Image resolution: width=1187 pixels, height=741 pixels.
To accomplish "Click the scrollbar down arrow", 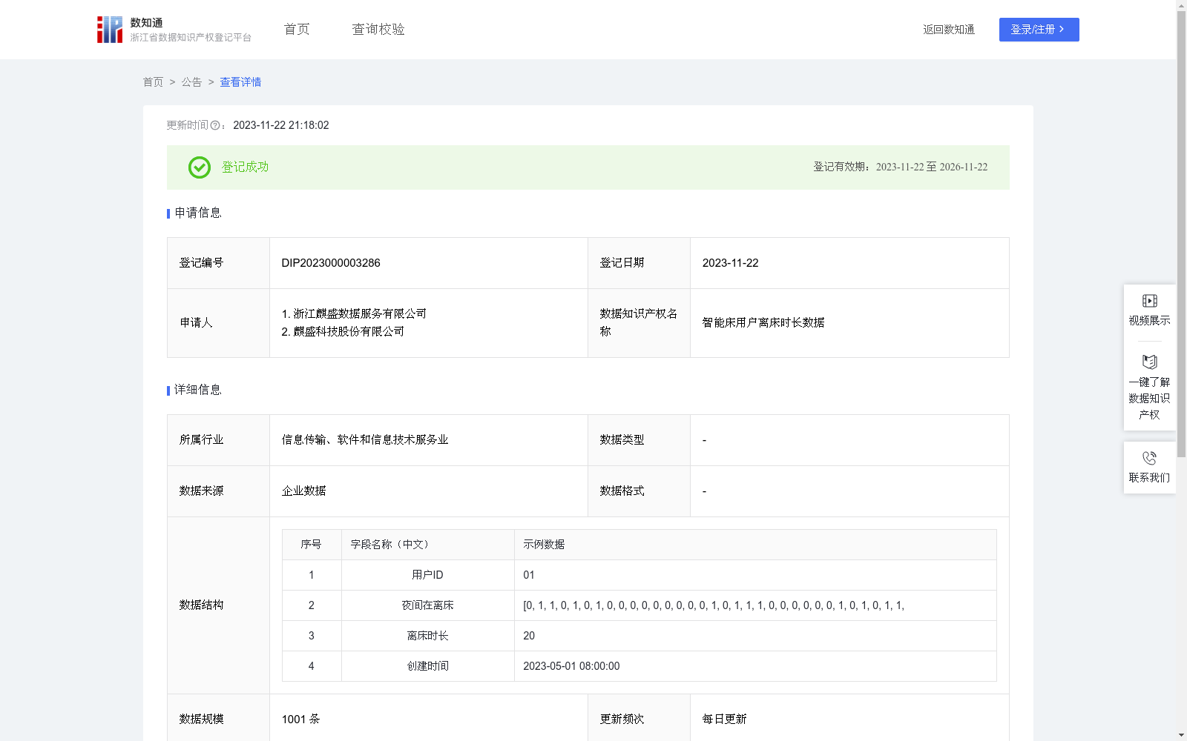I will (x=1181, y=735).
